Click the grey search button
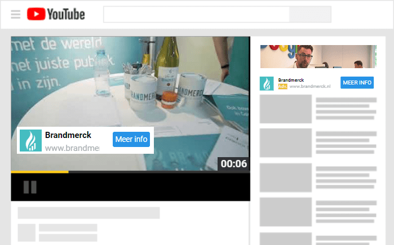Image resolution: width=394 pixels, height=245 pixels. [x=310, y=14]
